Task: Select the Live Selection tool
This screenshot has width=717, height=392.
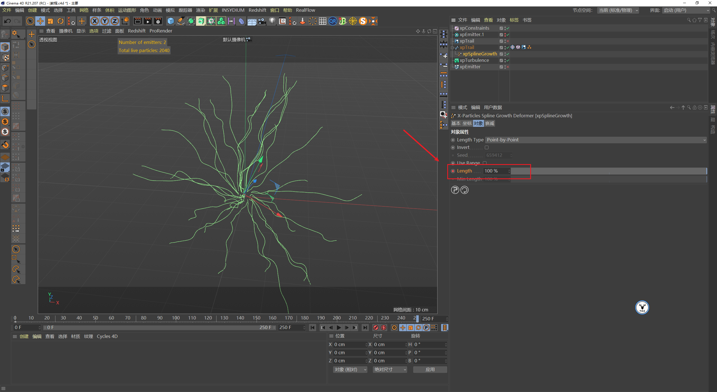Action: (30, 21)
